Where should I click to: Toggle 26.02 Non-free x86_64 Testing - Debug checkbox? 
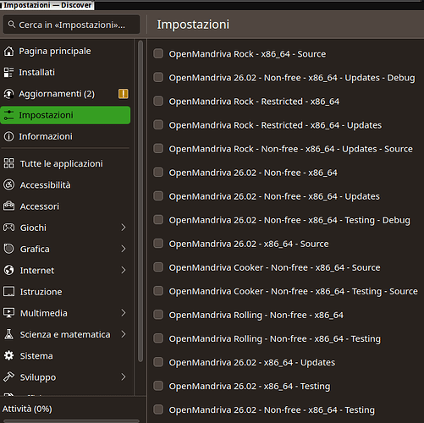(158, 219)
